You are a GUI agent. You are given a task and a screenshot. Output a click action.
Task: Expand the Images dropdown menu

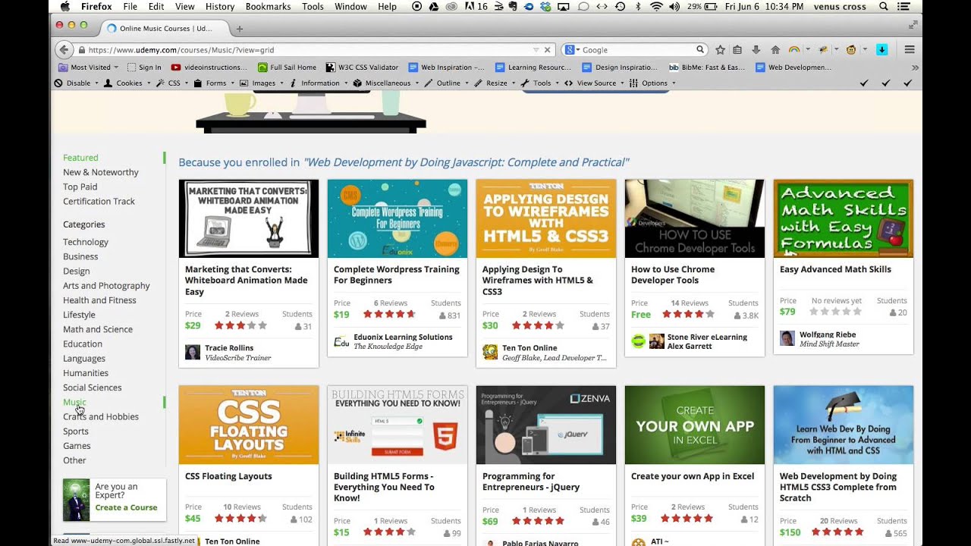[x=262, y=83]
